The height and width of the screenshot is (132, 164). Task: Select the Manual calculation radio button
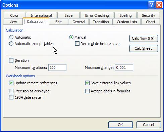pos(71,37)
